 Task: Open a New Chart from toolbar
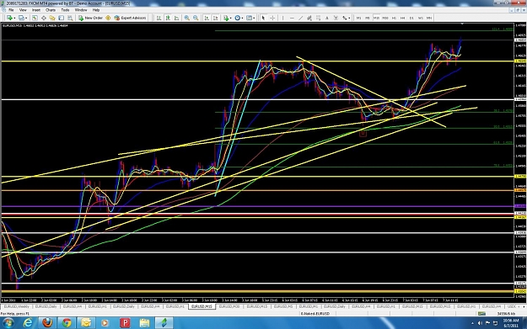[x=9, y=18]
